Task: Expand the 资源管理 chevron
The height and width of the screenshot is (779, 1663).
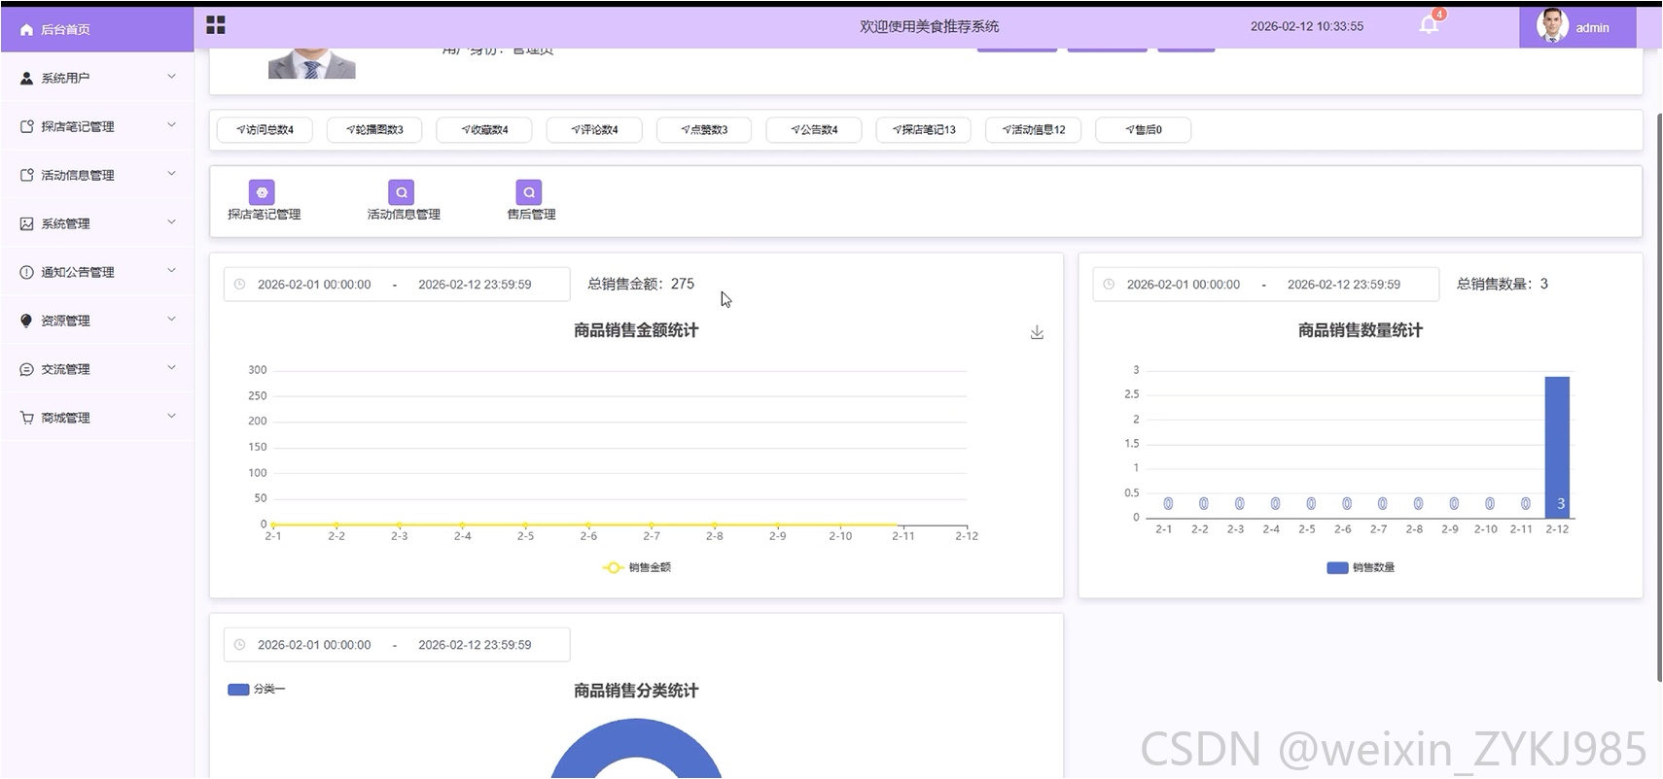Action: point(172,320)
